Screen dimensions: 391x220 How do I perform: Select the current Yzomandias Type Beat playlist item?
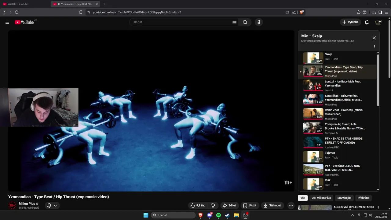click(338, 71)
